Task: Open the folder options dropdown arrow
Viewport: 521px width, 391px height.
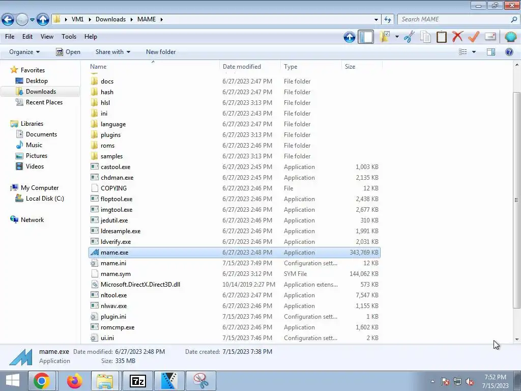Action: point(397,37)
